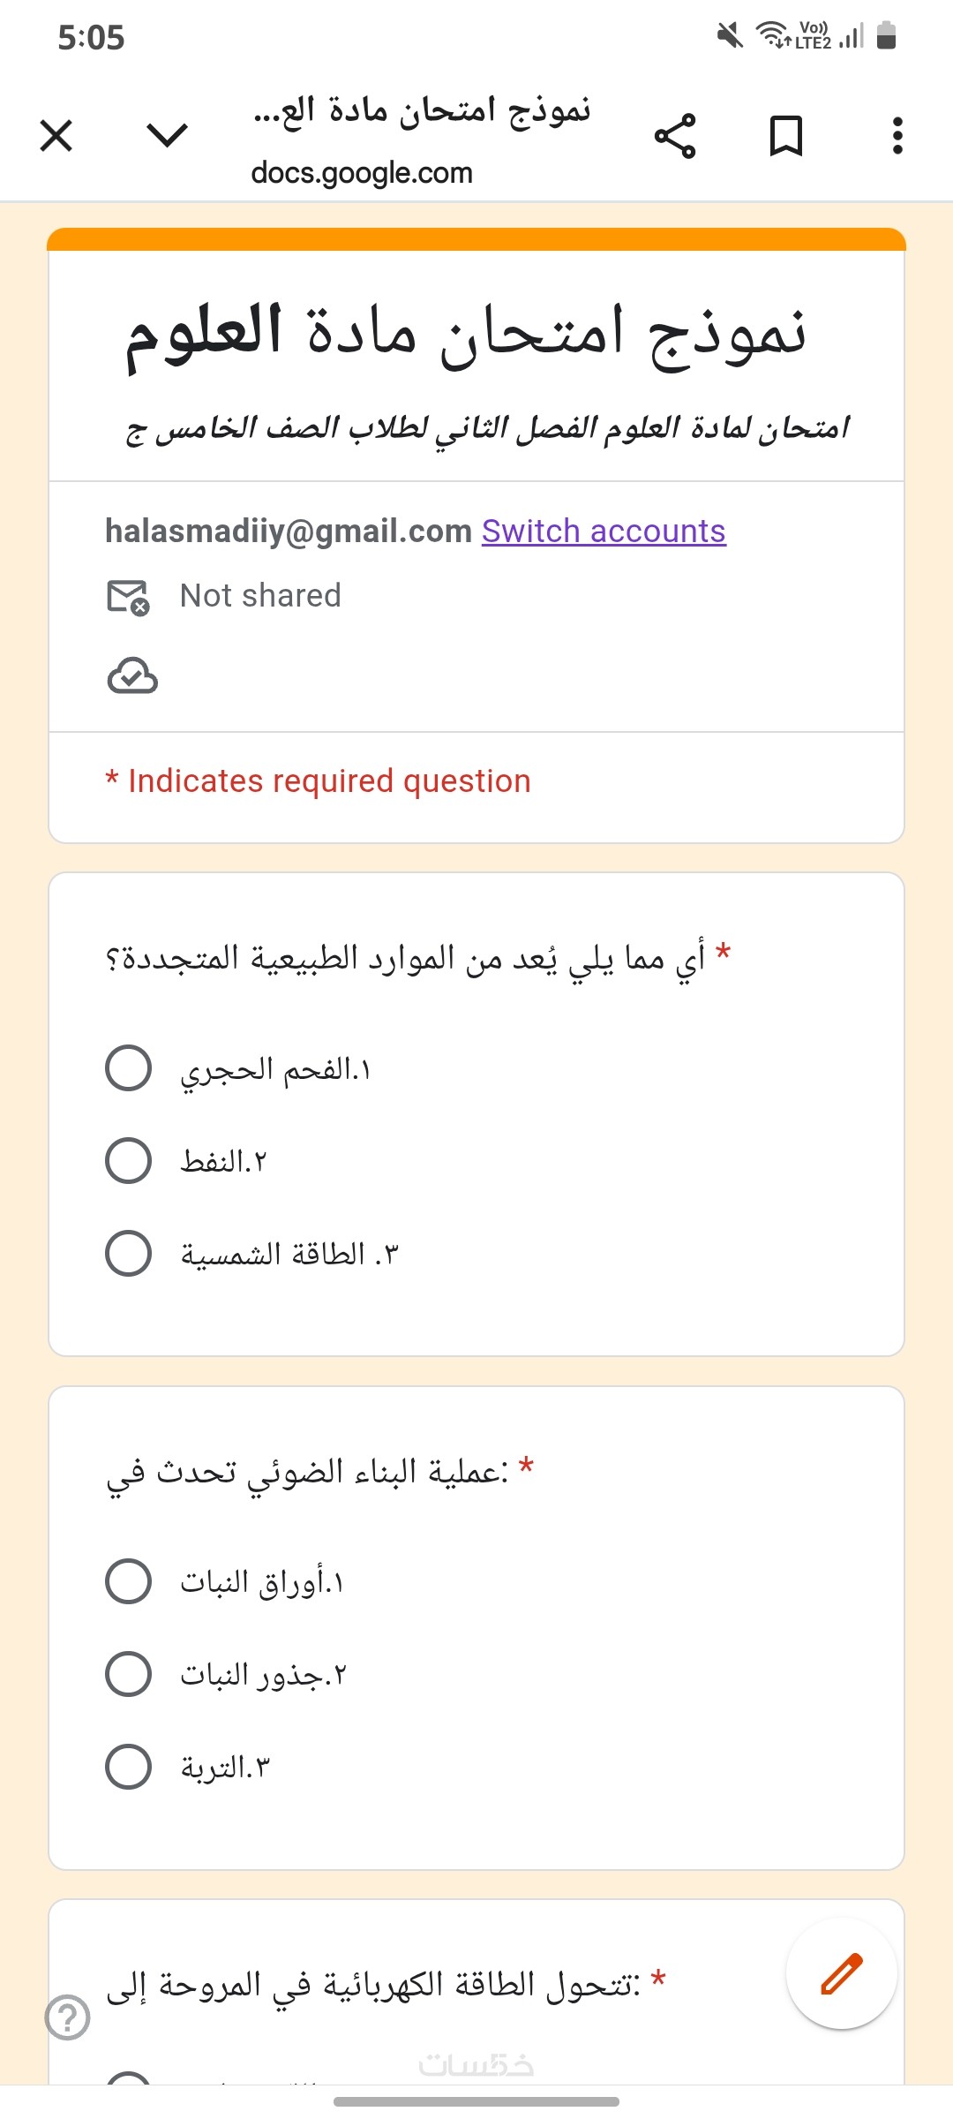Open the three-dot overflow menu
The width and height of the screenshot is (953, 2119).
click(x=897, y=136)
